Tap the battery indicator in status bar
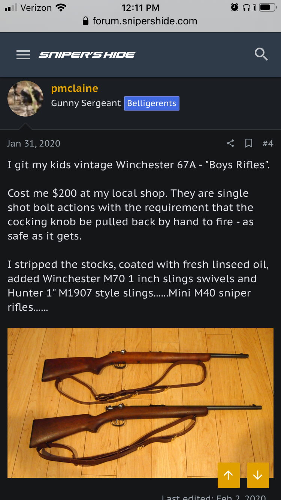281x500 pixels. point(268,7)
